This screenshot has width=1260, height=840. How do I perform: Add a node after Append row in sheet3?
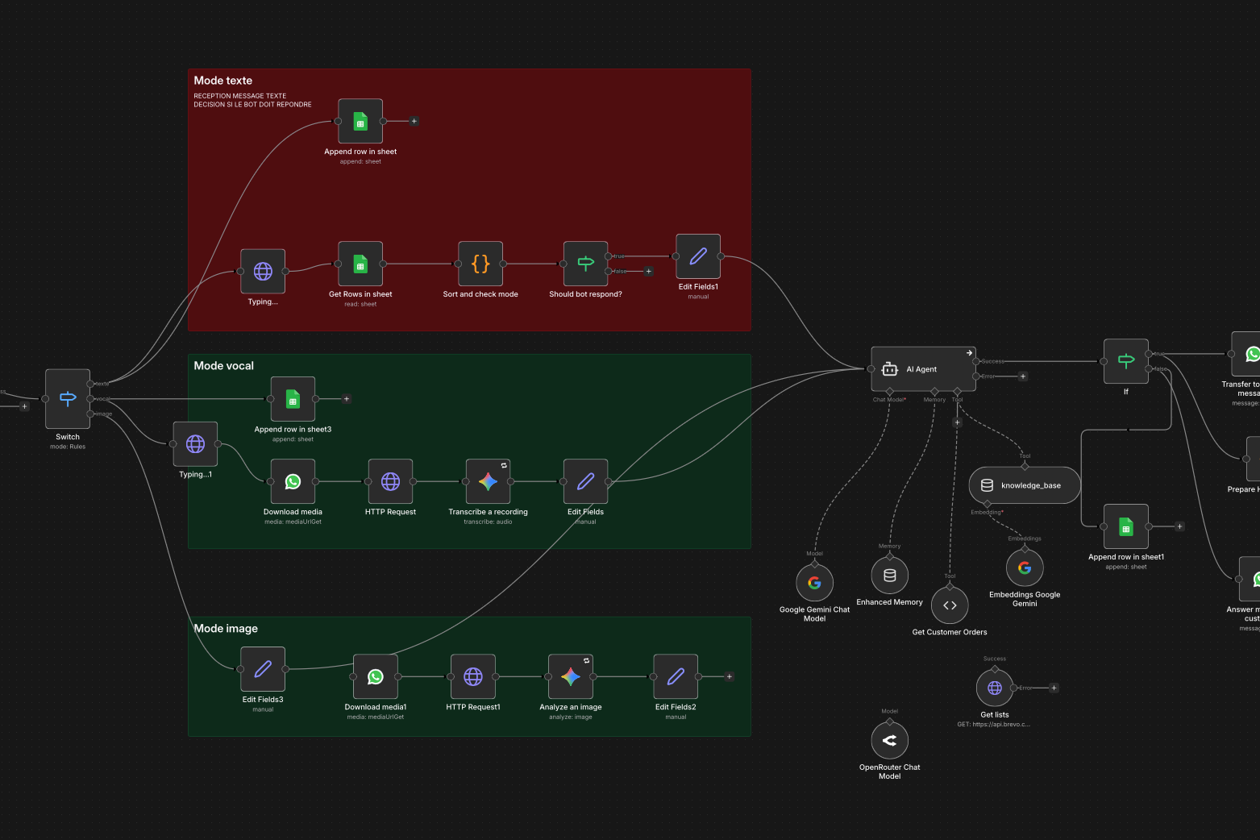(x=347, y=399)
